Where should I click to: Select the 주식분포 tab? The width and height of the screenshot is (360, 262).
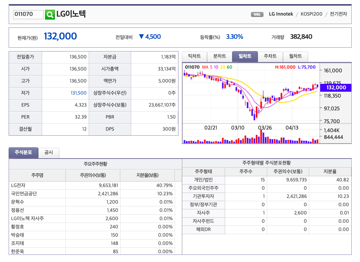pyautogui.click(x=23, y=153)
